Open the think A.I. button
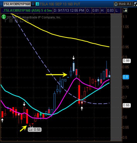This screenshot has width=137, height=143. coord(123,4)
